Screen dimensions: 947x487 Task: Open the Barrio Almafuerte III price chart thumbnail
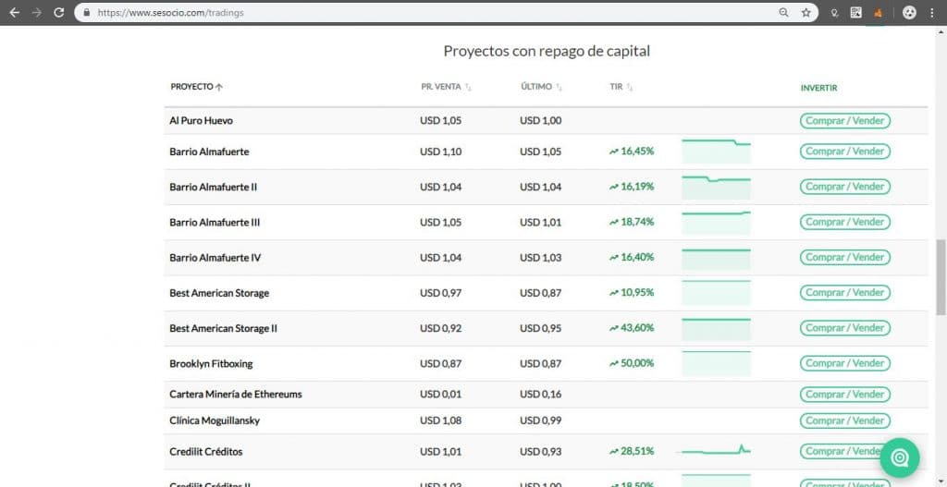pyautogui.click(x=717, y=222)
